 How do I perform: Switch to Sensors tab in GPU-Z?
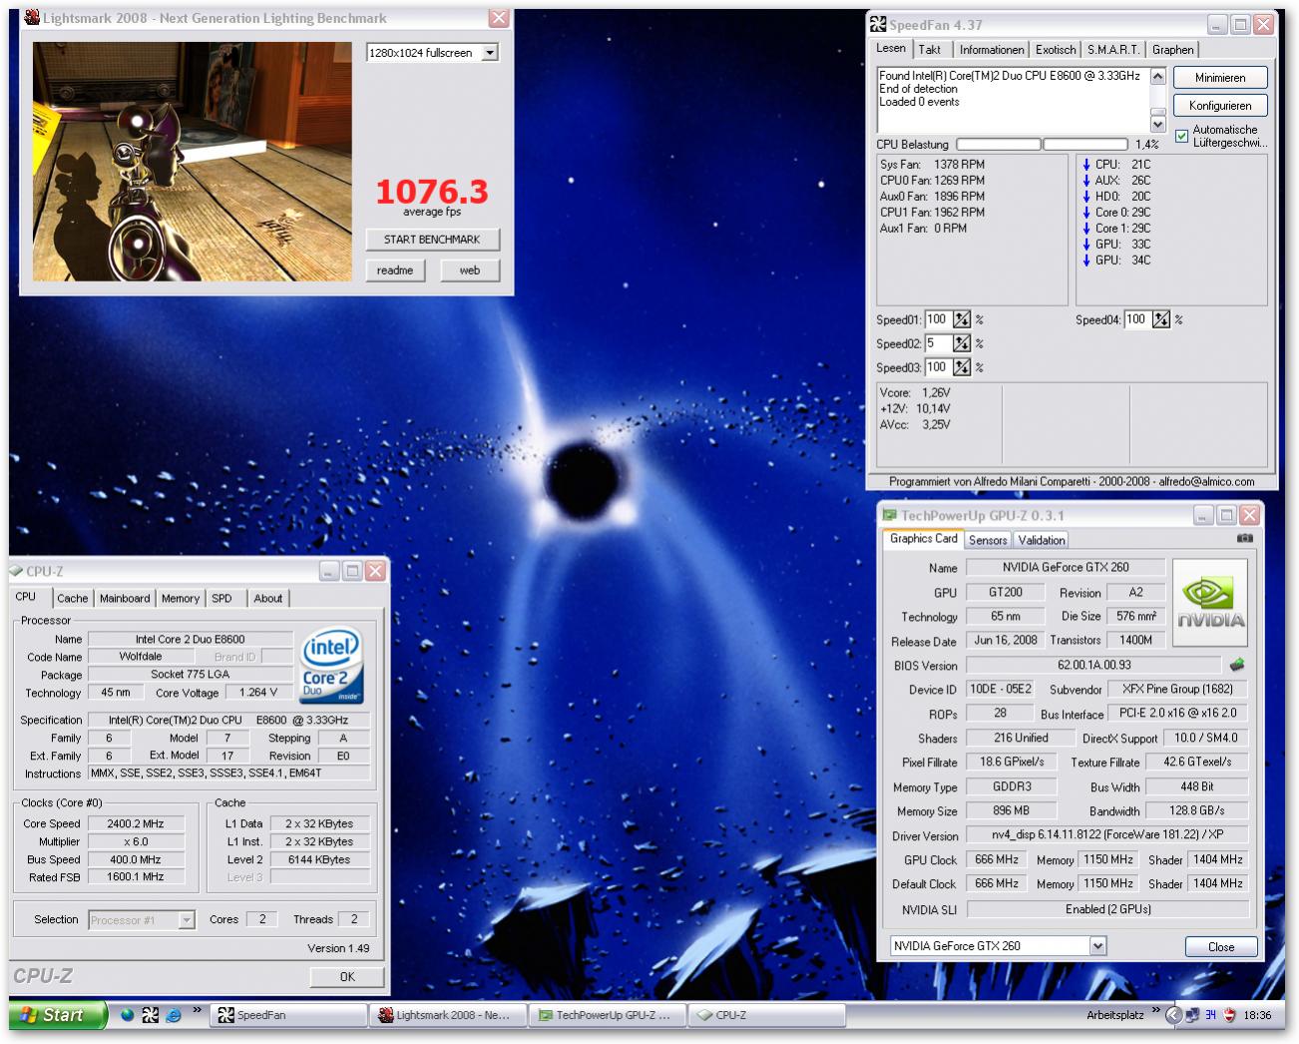pyautogui.click(x=988, y=540)
